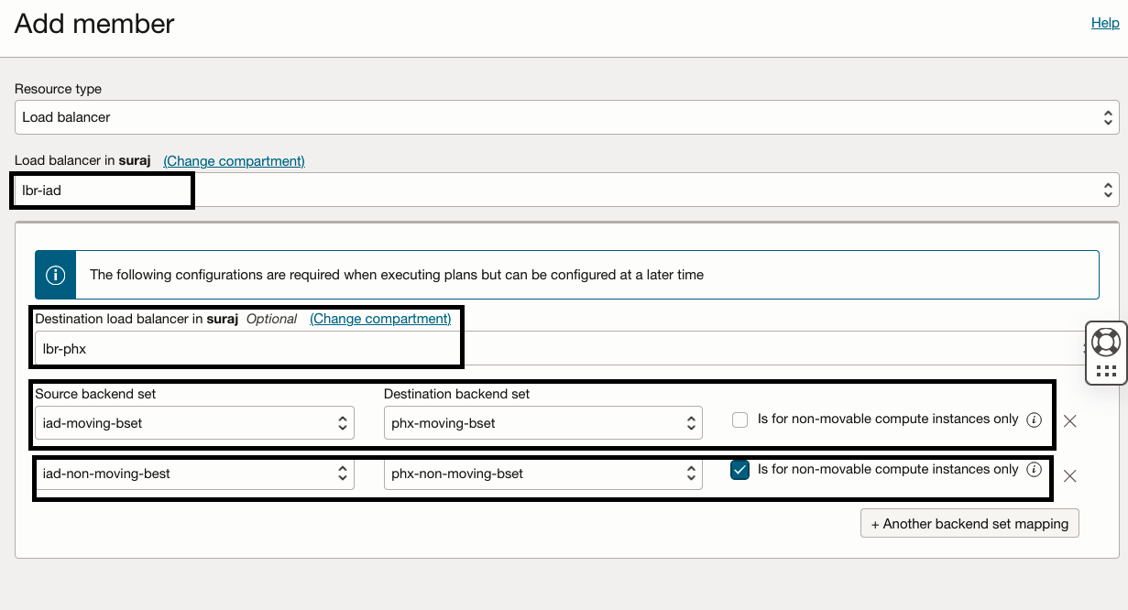Remove the iad-moving-bset mapping row

click(x=1069, y=421)
